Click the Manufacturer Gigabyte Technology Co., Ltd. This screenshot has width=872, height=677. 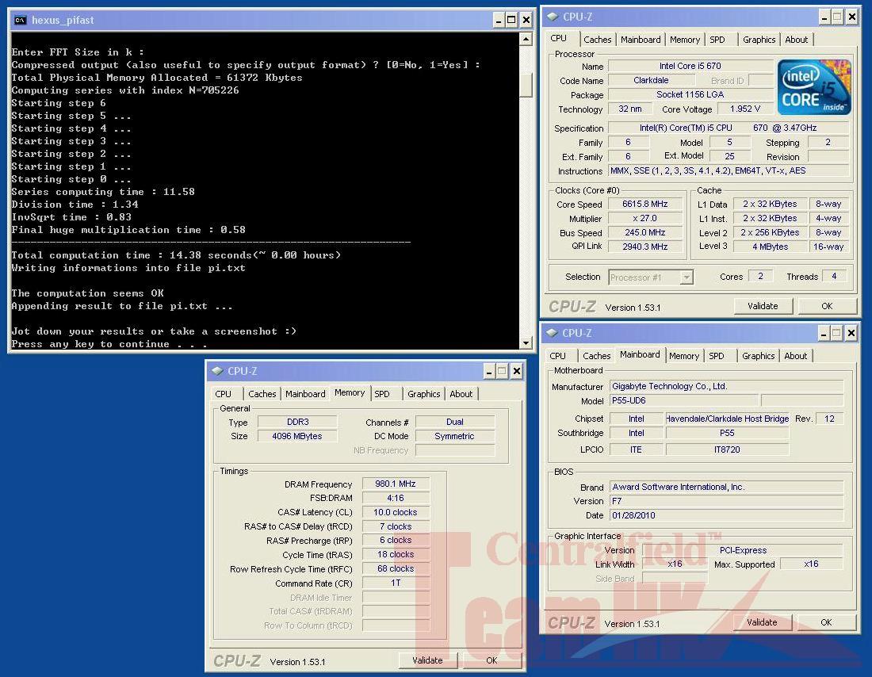(727, 386)
